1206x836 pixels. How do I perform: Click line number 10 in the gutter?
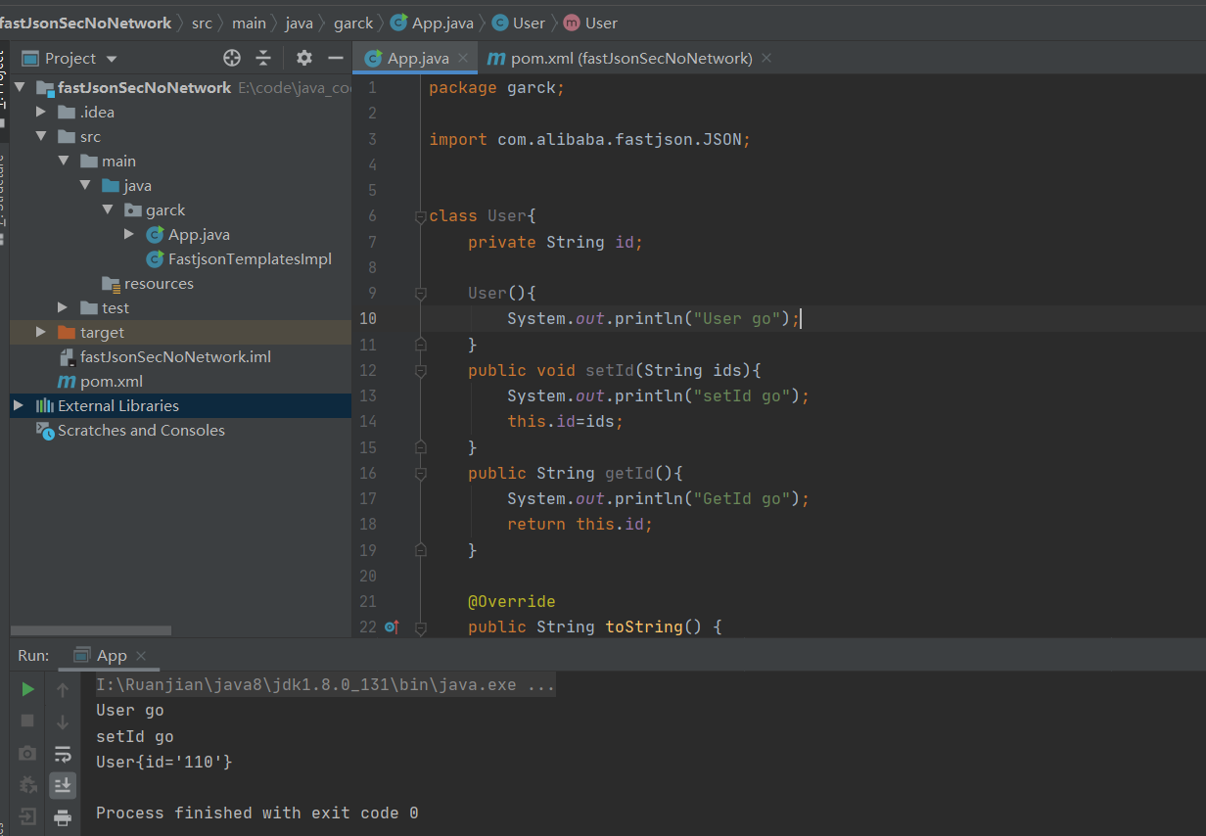tap(367, 318)
